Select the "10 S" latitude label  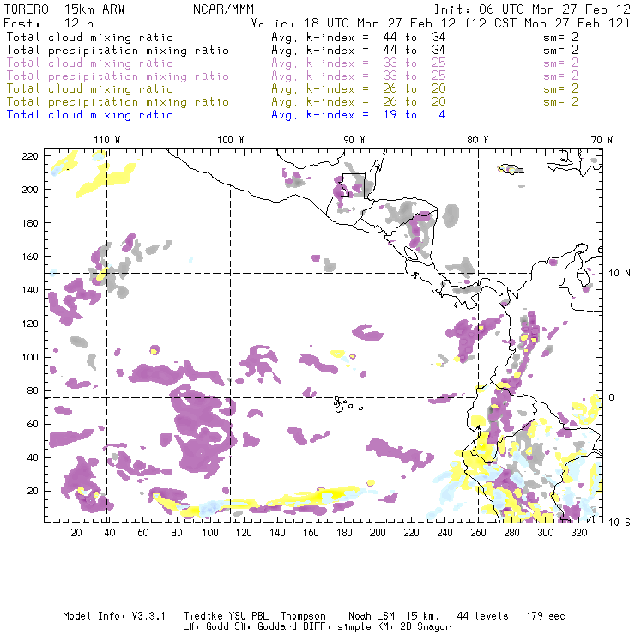(620, 523)
